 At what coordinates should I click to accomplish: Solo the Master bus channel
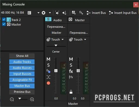point(71,65)
